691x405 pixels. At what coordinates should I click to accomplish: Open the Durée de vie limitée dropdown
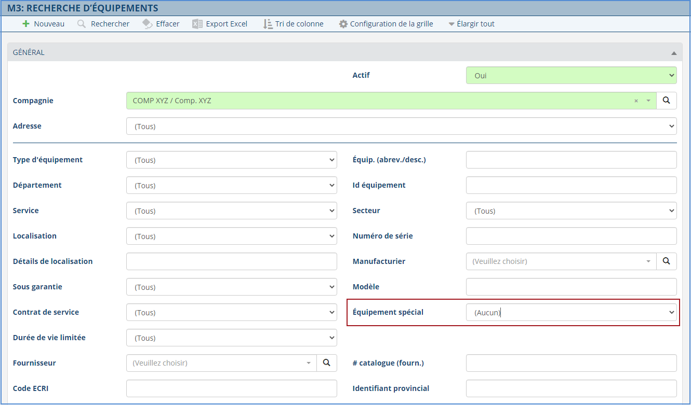[x=232, y=338]
